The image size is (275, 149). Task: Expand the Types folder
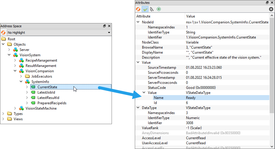(3, 114)
